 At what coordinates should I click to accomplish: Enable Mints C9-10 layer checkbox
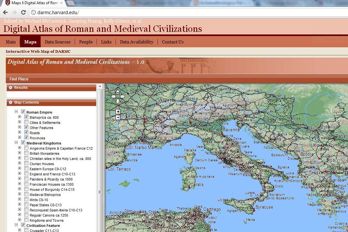(x=26, y=199)
